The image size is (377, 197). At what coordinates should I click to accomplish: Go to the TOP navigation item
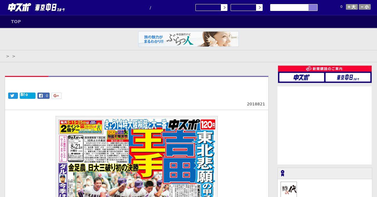16,22
